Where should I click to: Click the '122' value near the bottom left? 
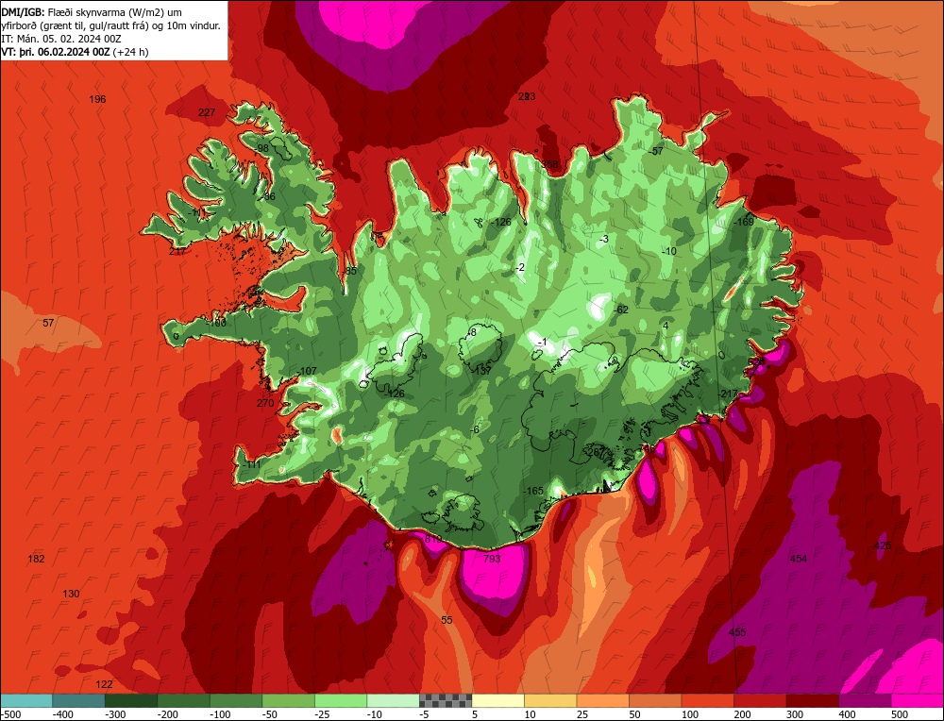pyautogui.click(x=104, y=684)
